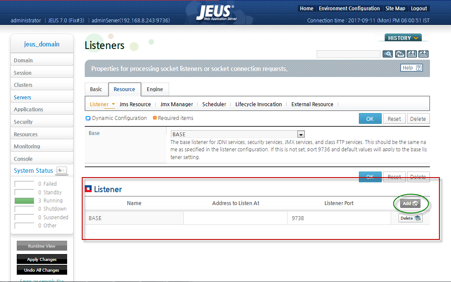Click the Suspended status bar

[x=24, y=218]
